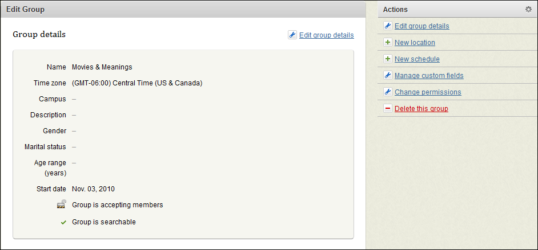The image size is (538, 250).
Task: Open Edit group details link in Actions sidebar
Action: pyautogui.click(x=421, y=26)
